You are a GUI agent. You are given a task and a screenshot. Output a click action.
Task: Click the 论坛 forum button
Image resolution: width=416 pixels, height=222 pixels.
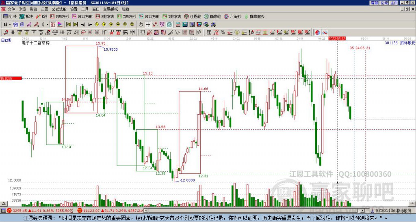click(384, 3)
